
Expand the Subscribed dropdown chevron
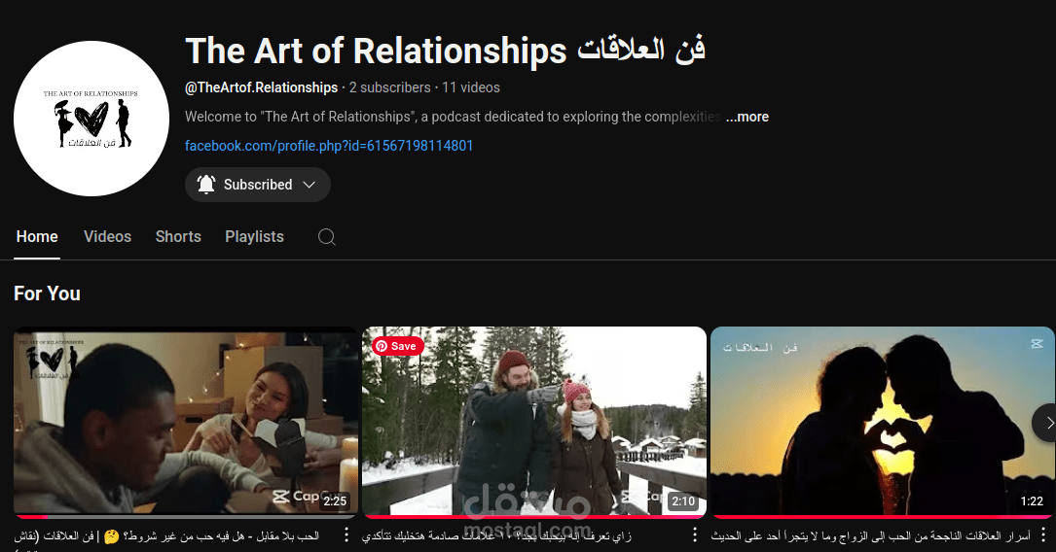(x=310, y=185)
